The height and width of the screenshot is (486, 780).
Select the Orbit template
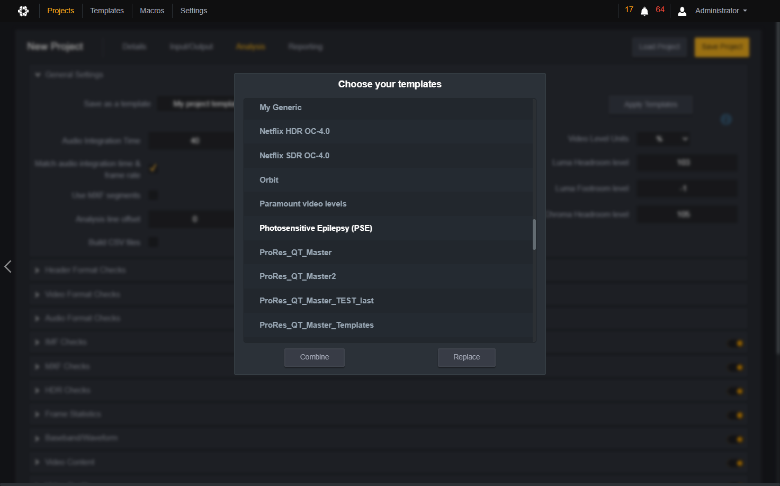(388, 180)
